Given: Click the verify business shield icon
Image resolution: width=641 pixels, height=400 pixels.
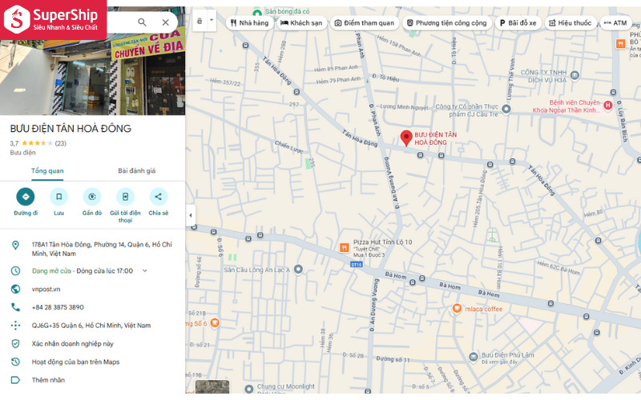Looking at the screenshot, I should pos(15,344).
